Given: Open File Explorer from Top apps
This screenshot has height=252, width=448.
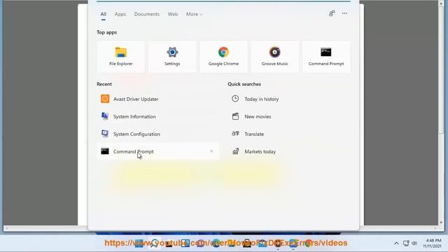Looking at the screenshot, I should [121, 57].
